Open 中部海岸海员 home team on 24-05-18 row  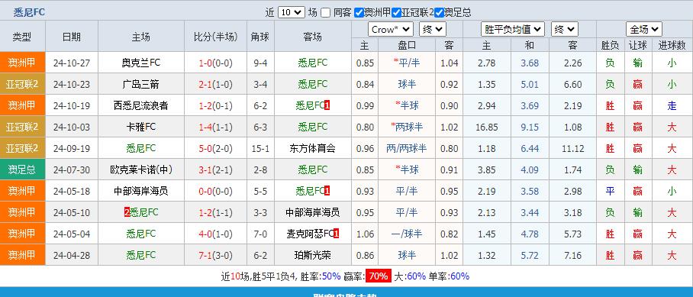(141, 191)
